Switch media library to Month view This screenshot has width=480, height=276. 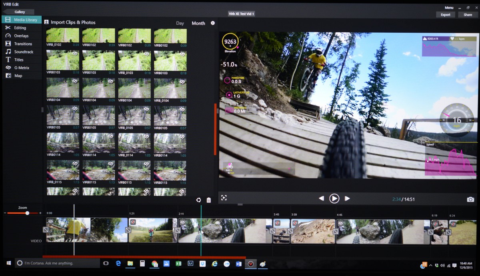pyautogui.click(x=198, y=23)
